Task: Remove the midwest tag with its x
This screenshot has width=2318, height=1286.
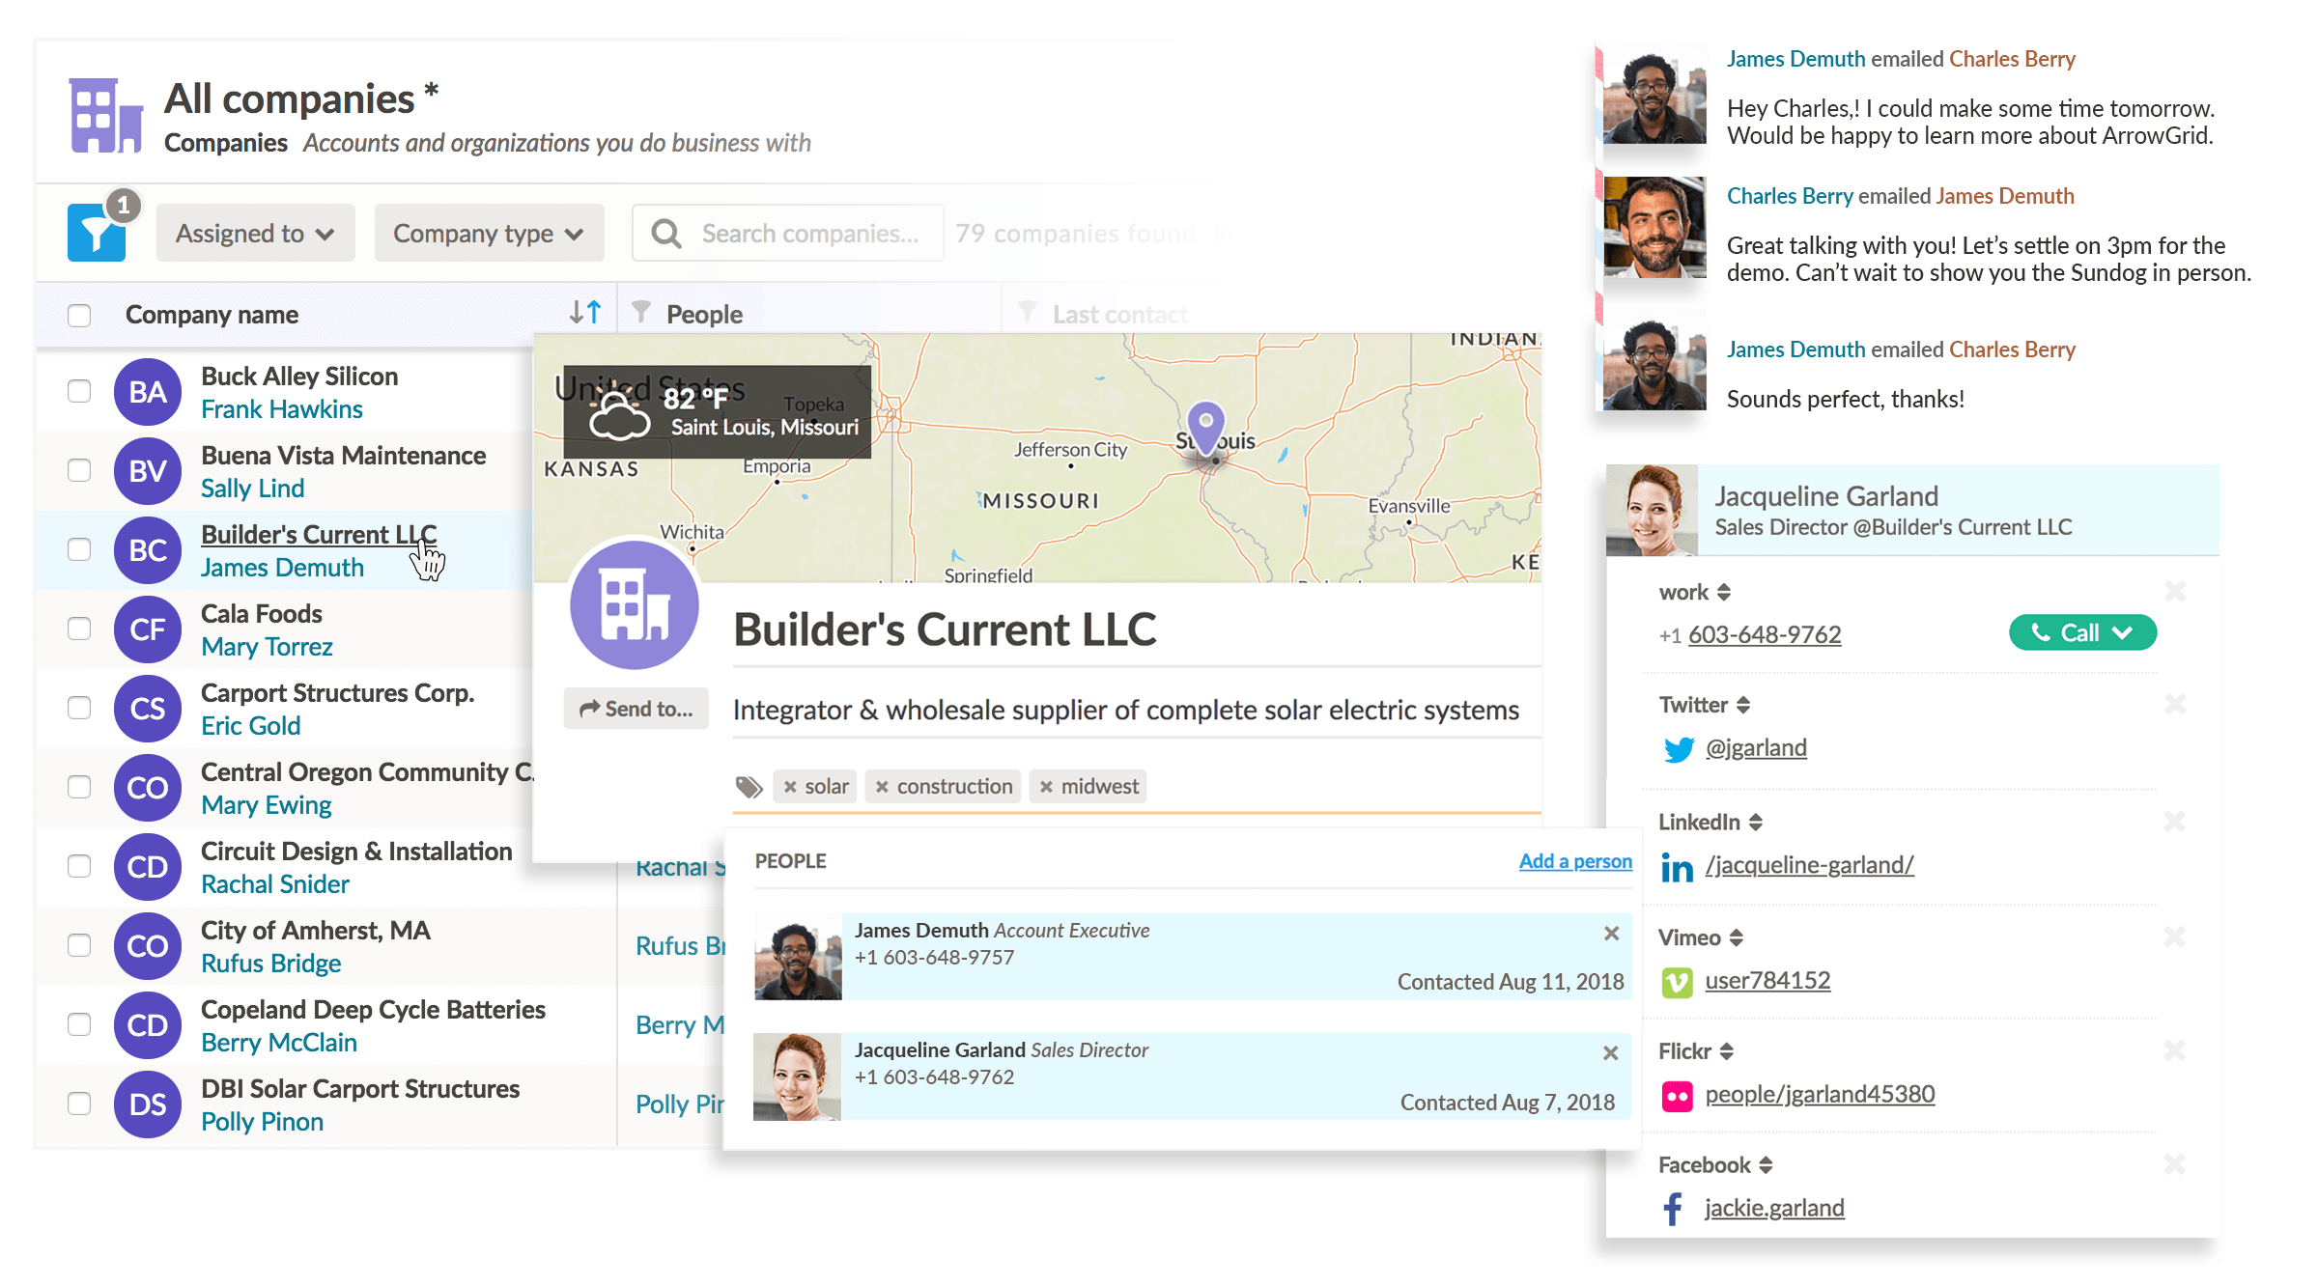Action: pos(1046,787)
